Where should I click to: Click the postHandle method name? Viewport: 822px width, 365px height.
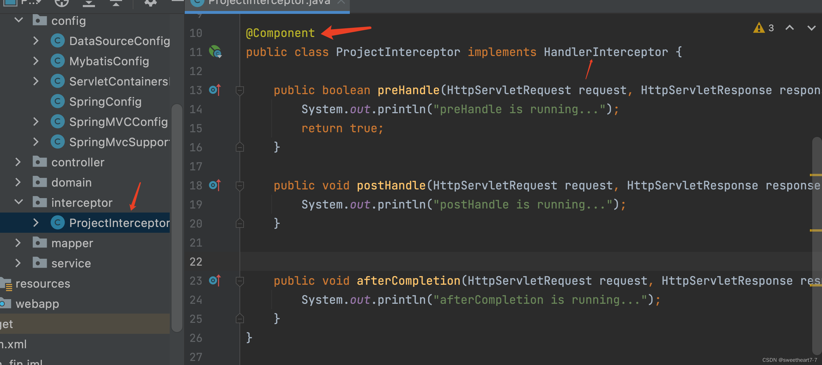[391, 185]
